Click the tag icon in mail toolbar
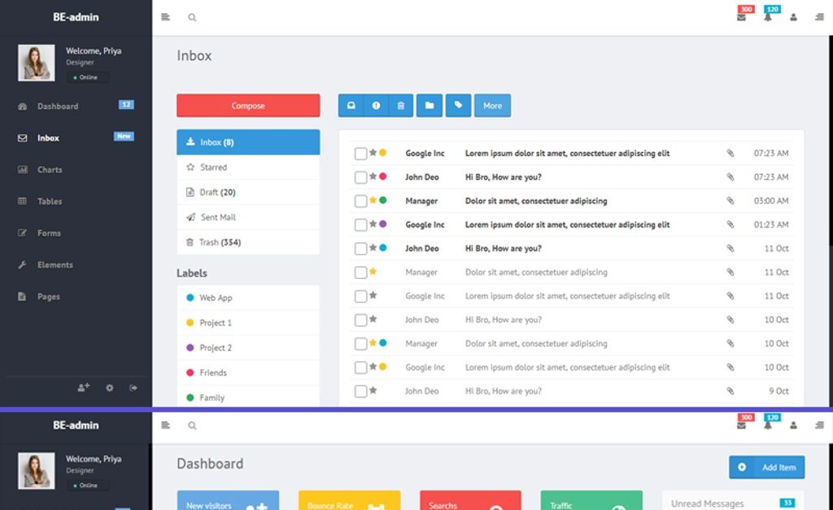 458,106
